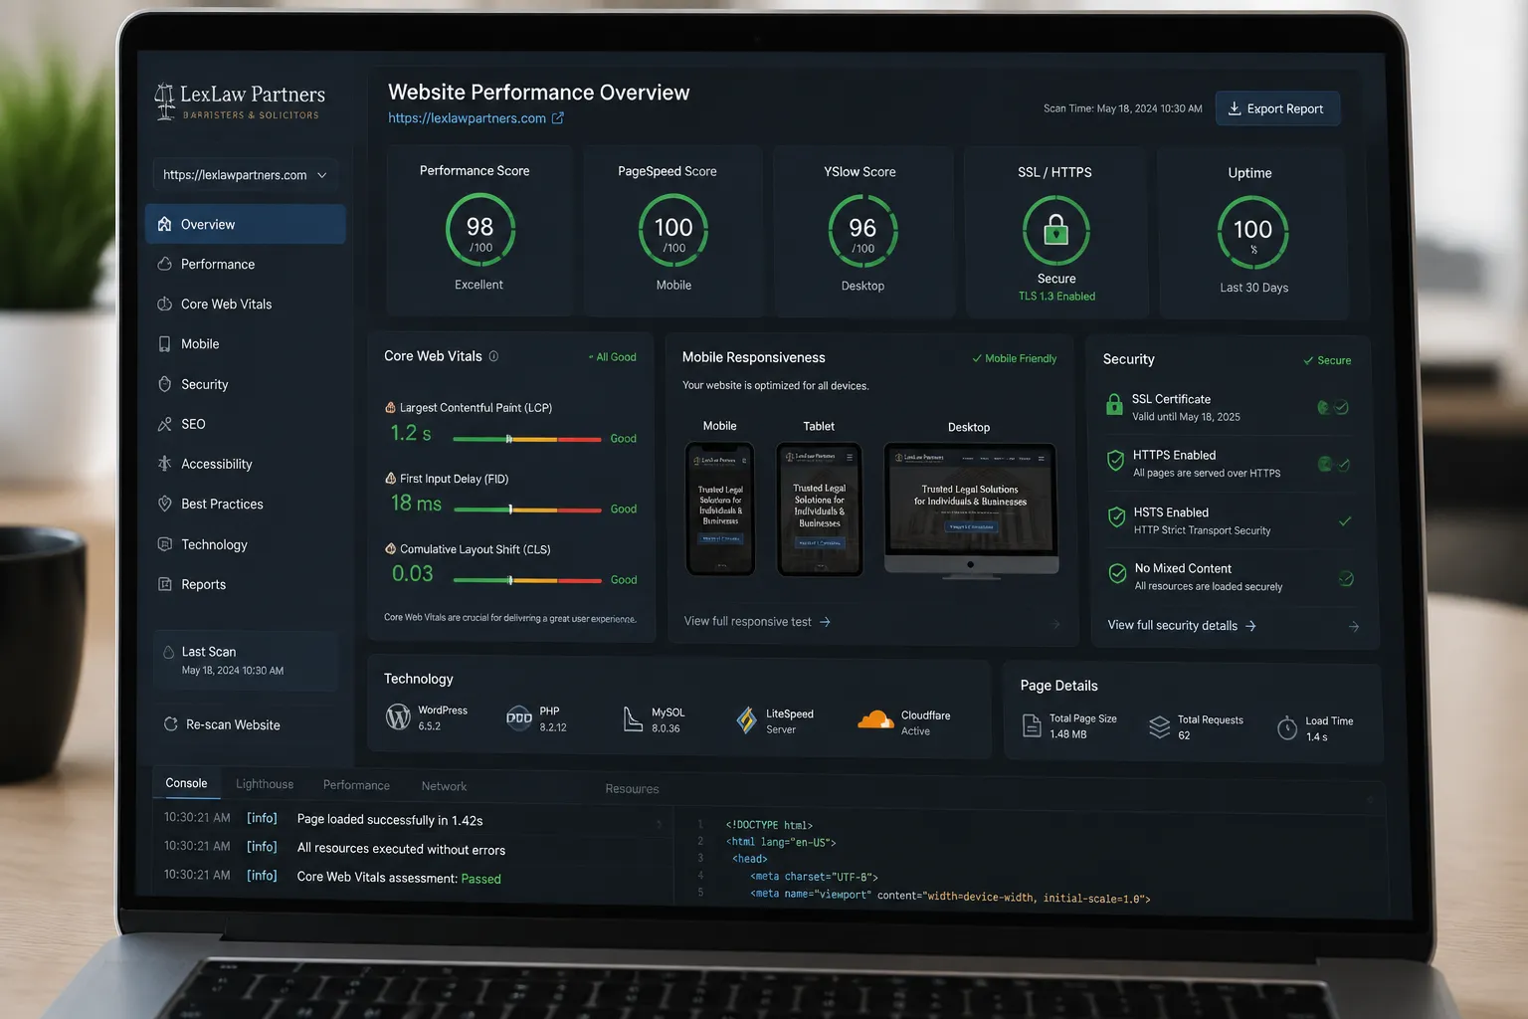Click the LCP indicator bar
This screenshot has width=1528, height=1019.
click(527, 439)
